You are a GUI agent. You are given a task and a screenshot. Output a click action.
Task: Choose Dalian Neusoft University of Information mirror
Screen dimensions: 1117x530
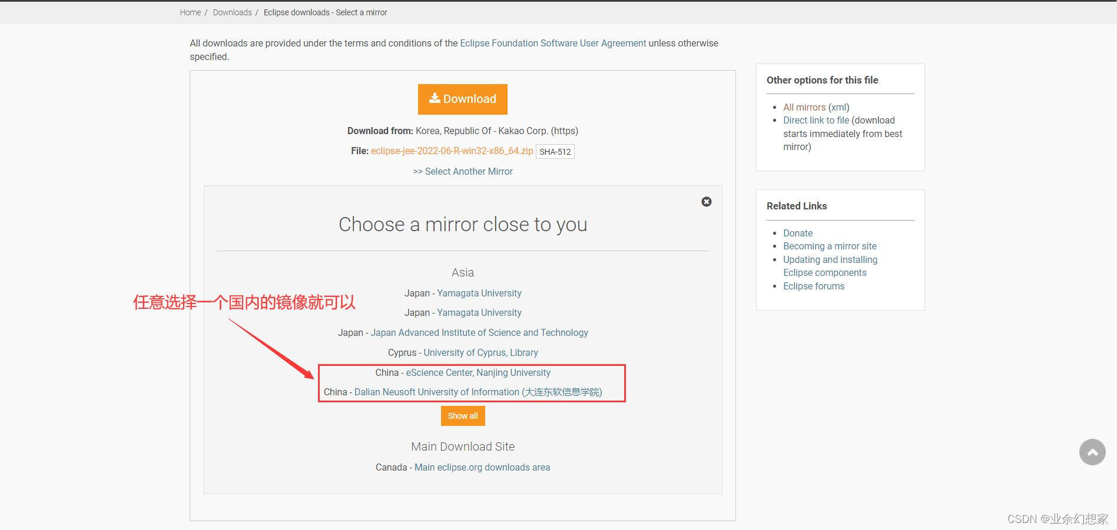coord(478,392)
